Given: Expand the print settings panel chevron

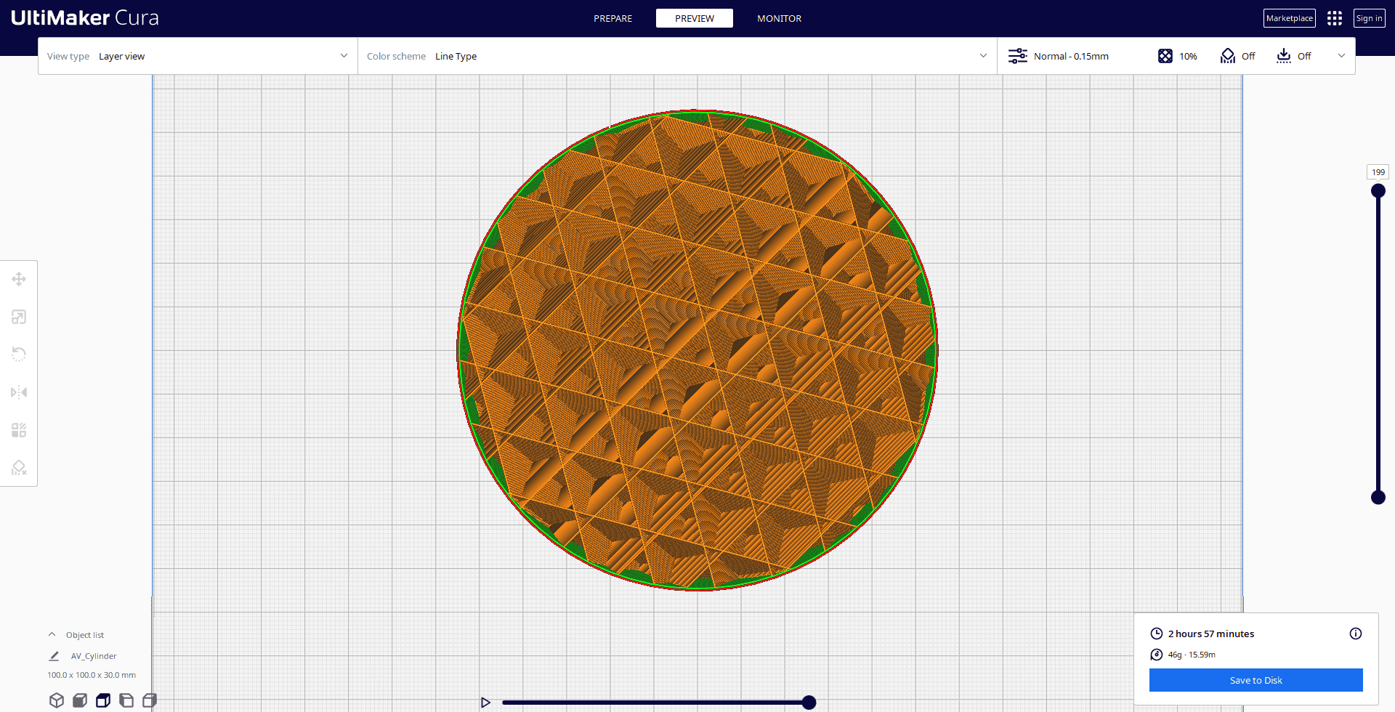Looking at the screenshot, I should 1341,55.
